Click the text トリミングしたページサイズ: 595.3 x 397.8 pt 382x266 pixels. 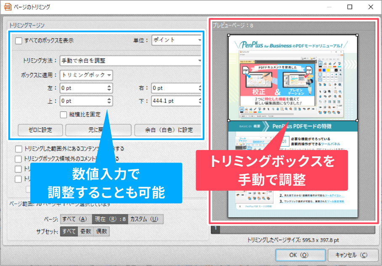coord(293,240)
